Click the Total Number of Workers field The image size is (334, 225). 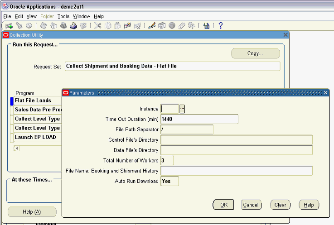coord(167,161)
